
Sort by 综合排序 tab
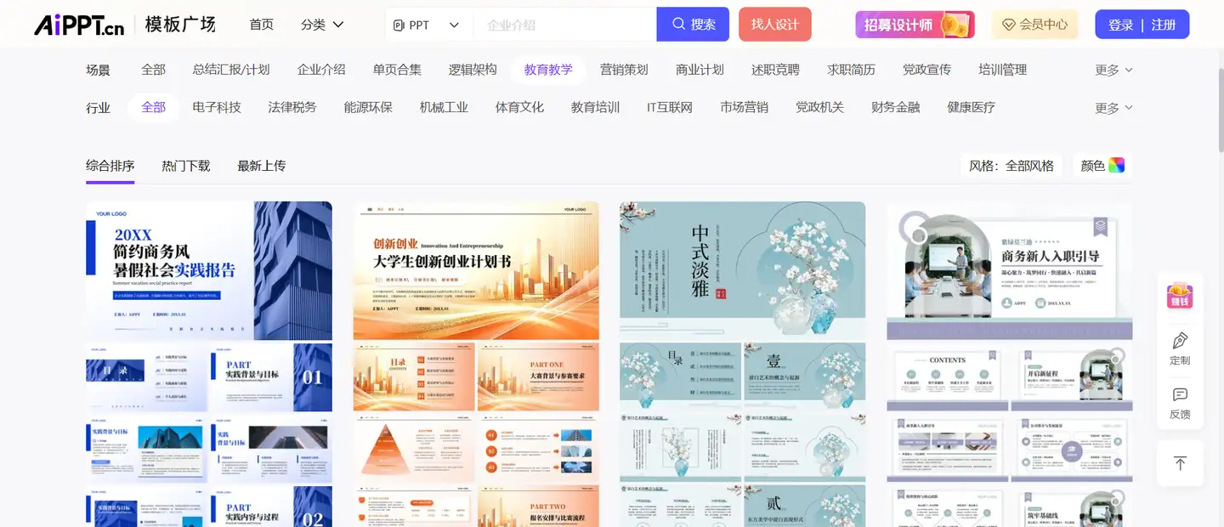click(110, 166)
